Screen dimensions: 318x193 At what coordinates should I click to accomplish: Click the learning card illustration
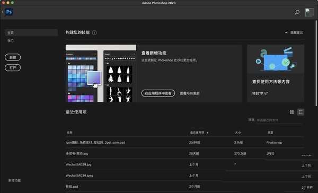tap(276, 59)
